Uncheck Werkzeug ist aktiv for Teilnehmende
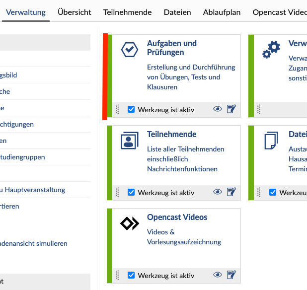 tap(131, 192)
